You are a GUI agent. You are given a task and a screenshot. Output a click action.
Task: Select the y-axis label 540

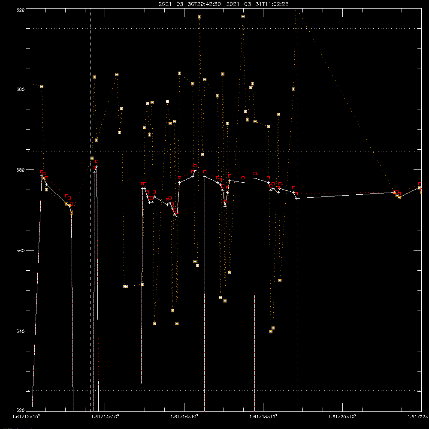coord(21,331)
